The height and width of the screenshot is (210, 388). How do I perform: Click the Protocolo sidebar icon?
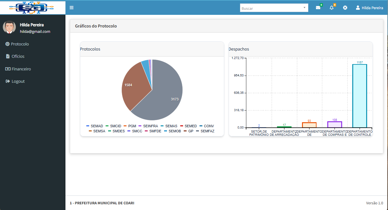tap(7, 44)
